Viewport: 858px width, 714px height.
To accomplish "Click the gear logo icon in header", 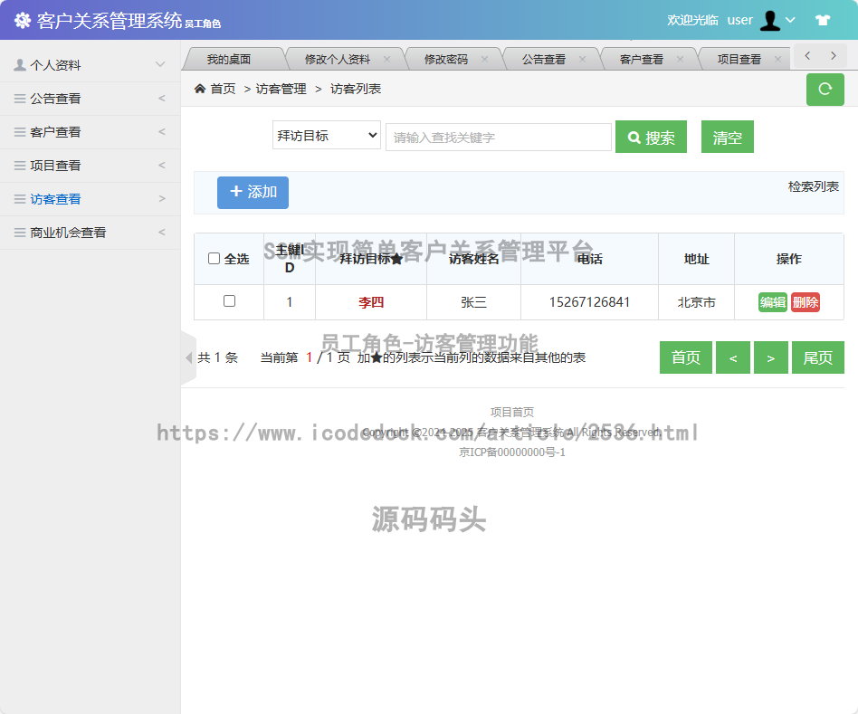I will [x=23, y=21].
